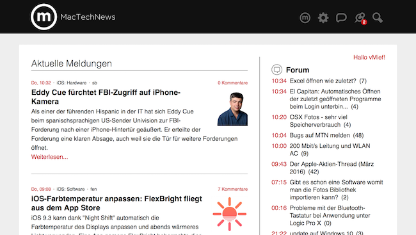
Task: Open thread Probleme mit der Bluetooth-Tastatur
Action: pyautogui.click(x=330, y=215)
